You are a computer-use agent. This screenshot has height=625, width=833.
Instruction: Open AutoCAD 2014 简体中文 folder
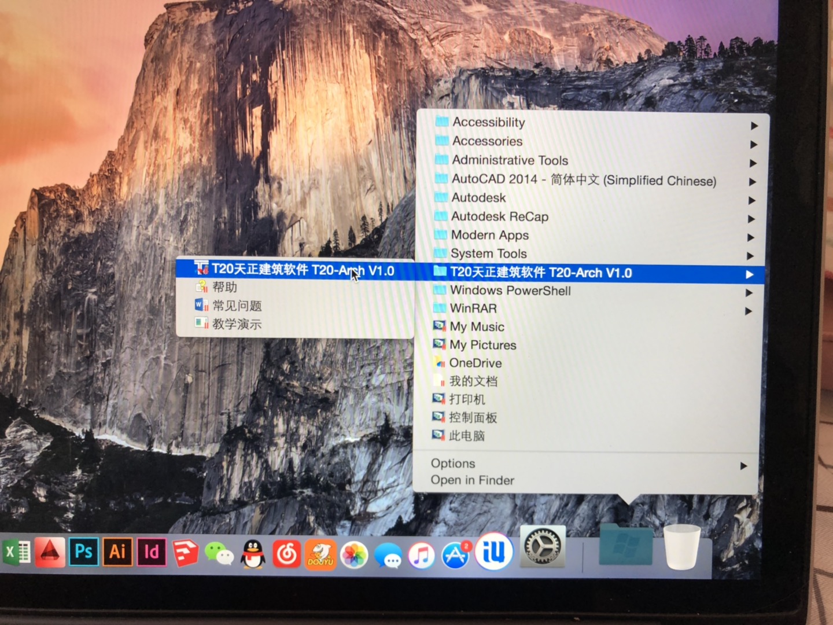point(592,180)
